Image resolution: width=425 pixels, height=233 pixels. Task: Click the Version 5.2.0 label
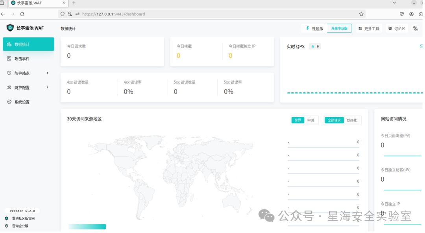coord(22,211)
